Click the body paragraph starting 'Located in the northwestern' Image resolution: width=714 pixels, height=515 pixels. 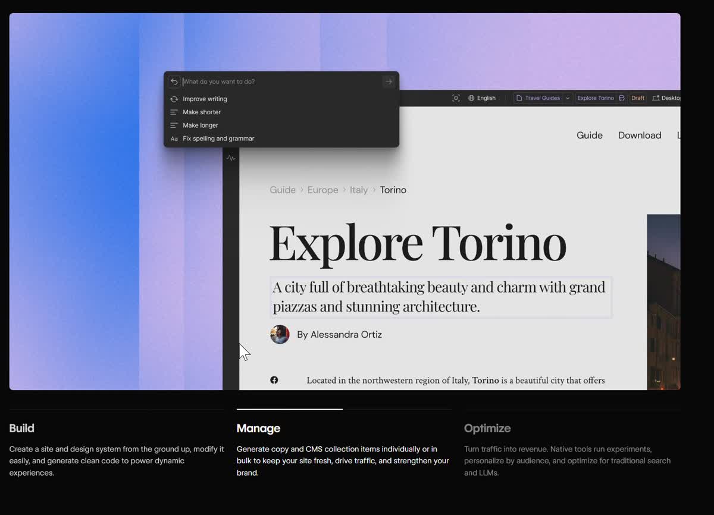coord(456,381)
